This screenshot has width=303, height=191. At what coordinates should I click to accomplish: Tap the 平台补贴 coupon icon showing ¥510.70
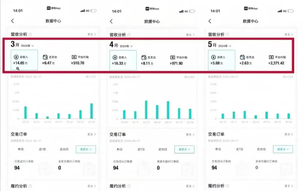tap(74, 57)
